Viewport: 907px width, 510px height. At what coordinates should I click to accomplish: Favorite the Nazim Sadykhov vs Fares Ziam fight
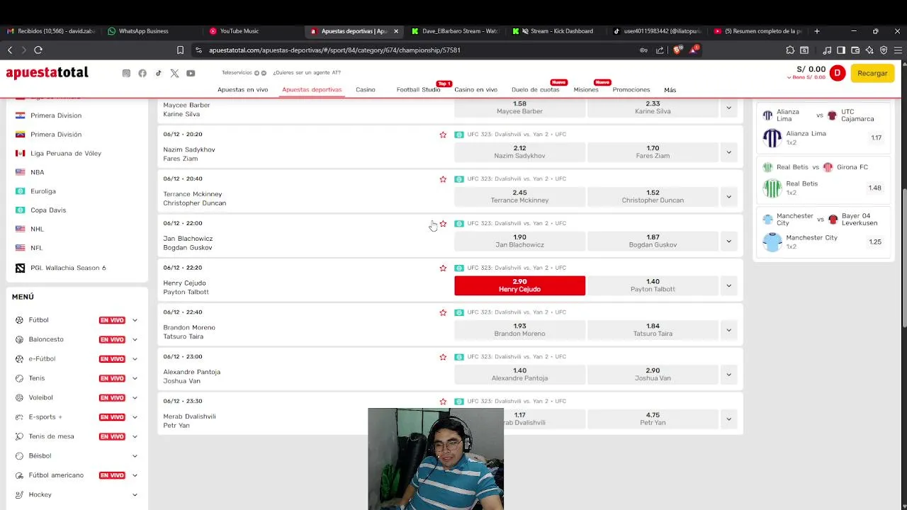tap(443, 135)
